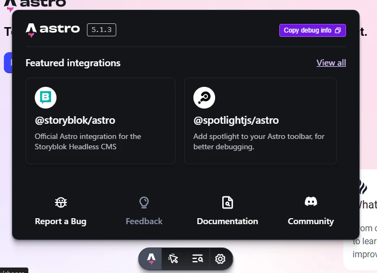Open the Report a Bug link text
Image resolution: width=377 pixels, height=273 pixels.
[x=61, y=221]
